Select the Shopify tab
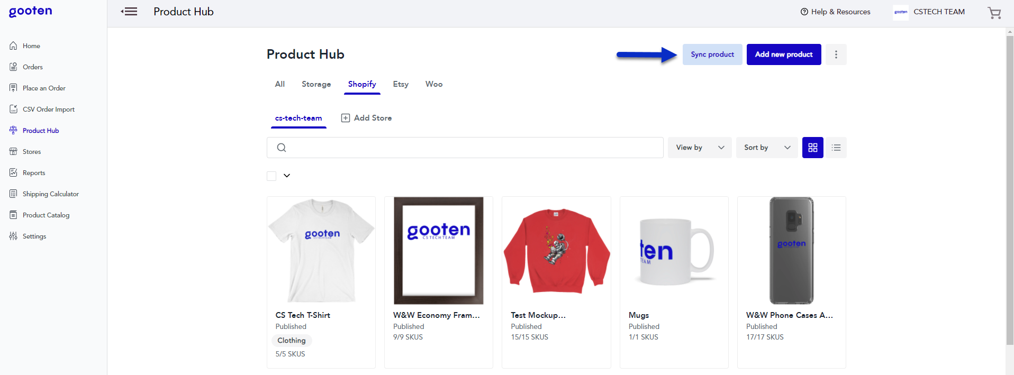The width and height of the screenshot is (1014, 375). click(x=362, y=84)
